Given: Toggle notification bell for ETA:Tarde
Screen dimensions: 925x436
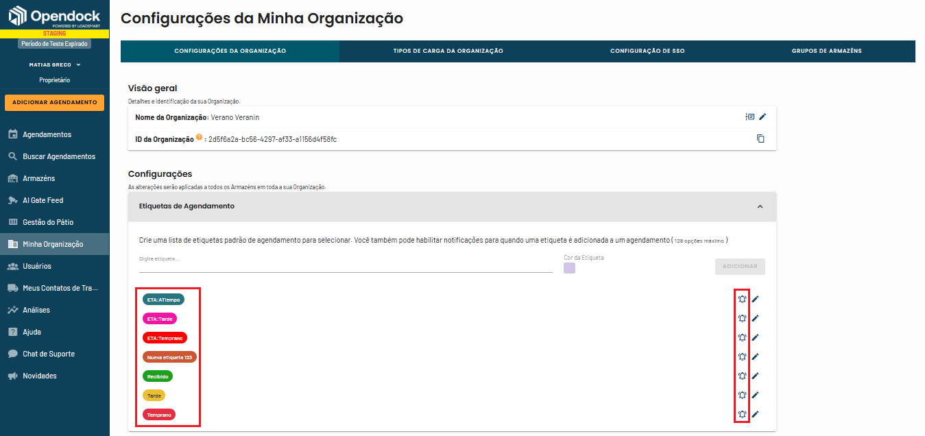Looking at the screenshot, I should [x=742, y=318].
